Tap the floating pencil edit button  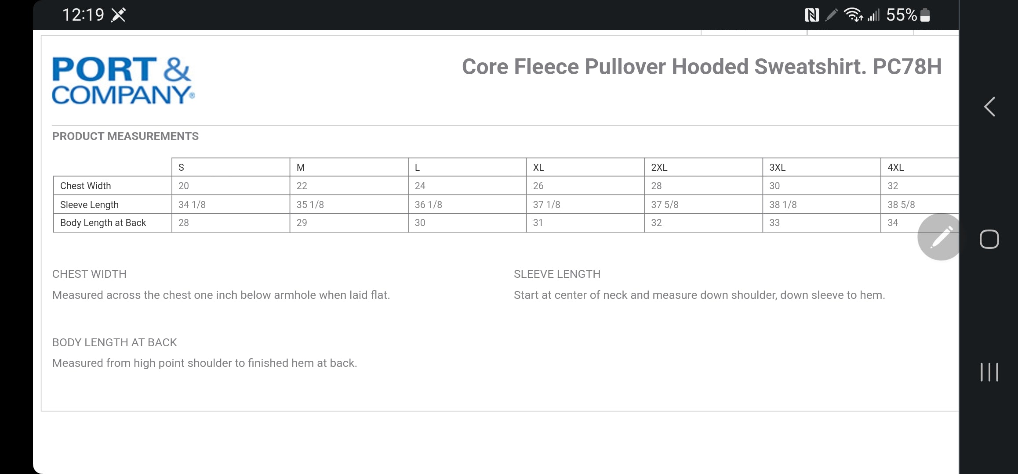[938, 237]
